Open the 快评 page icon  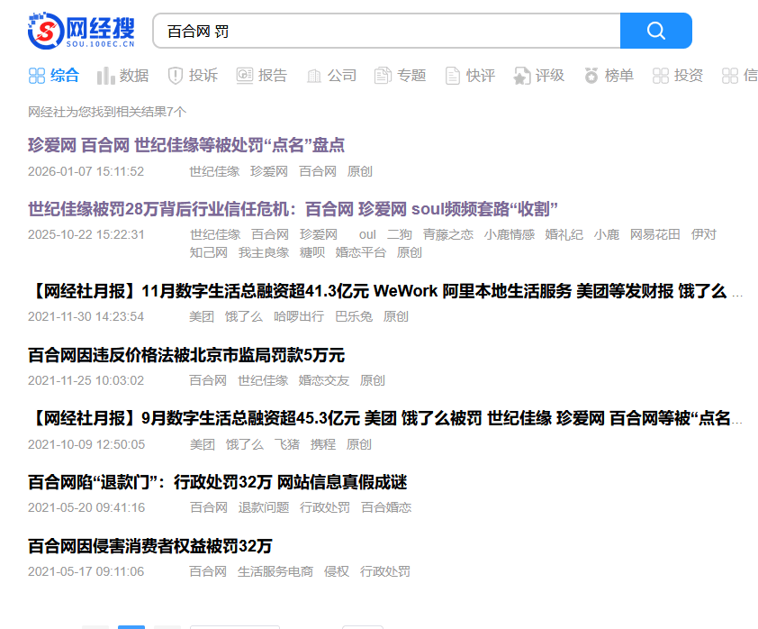[452, 76]
